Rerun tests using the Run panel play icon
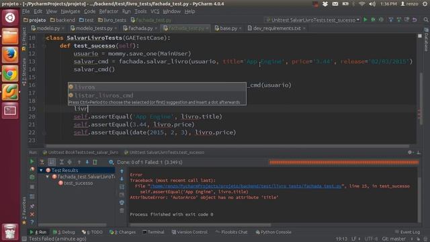430x242 pixels. click(32, 161)
